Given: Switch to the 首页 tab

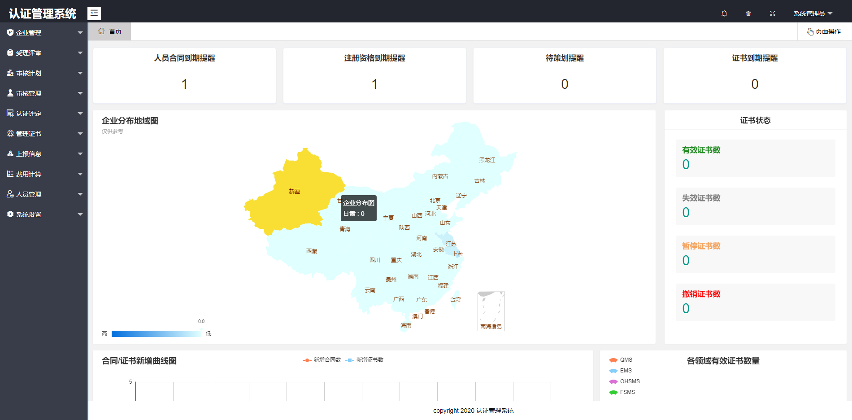Looking at the screenshot, I should pyautogui.click(x=110, y=31).
